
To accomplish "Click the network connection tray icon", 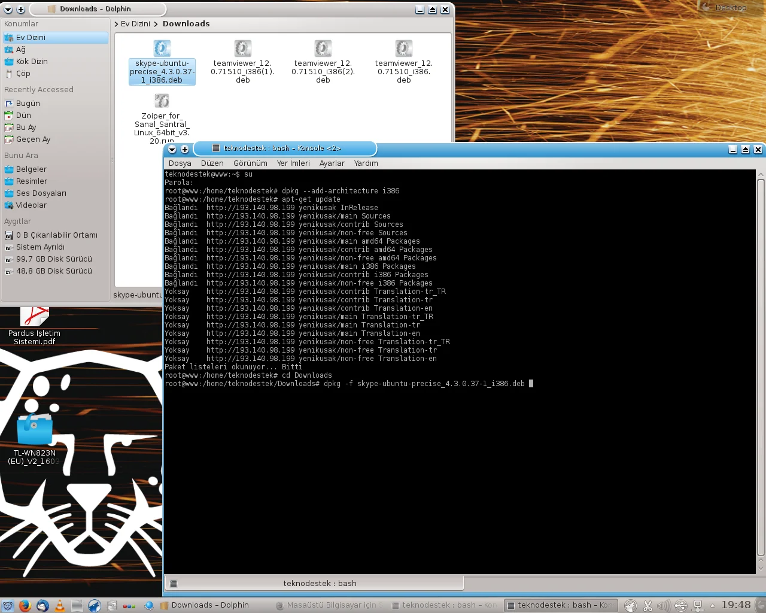I will (697, 605).
